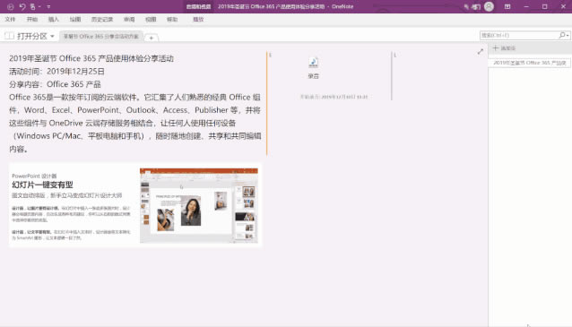Minimize the OneNote window

(526, 6)
